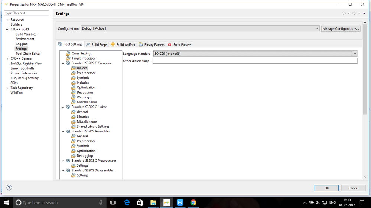This screenshot has height=208, width=371.
Task: Open Windows Start menu
Action: point(6,202)
